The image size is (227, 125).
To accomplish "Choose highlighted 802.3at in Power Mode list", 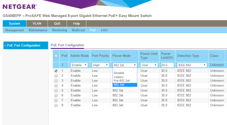I will (125, 85).
